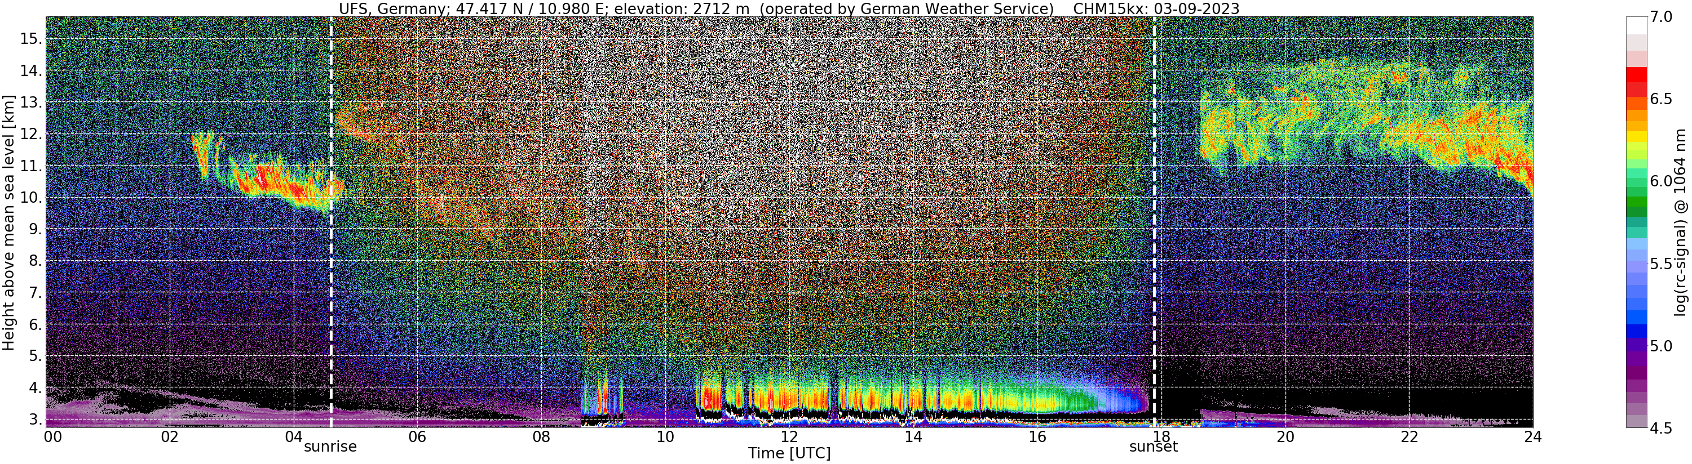Click the y-axis tick label '3.'
The width and height of the screenshot is (1692, 464).
(35, 419)
